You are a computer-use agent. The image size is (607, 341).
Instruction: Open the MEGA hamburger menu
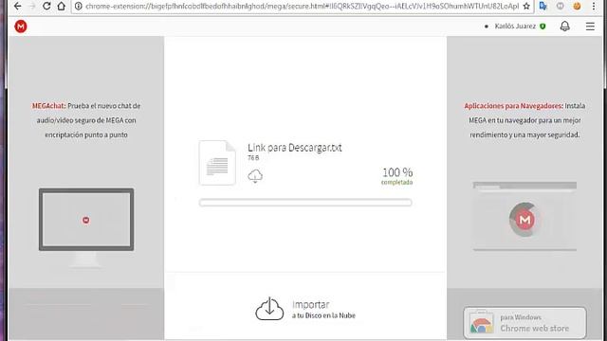590,27
